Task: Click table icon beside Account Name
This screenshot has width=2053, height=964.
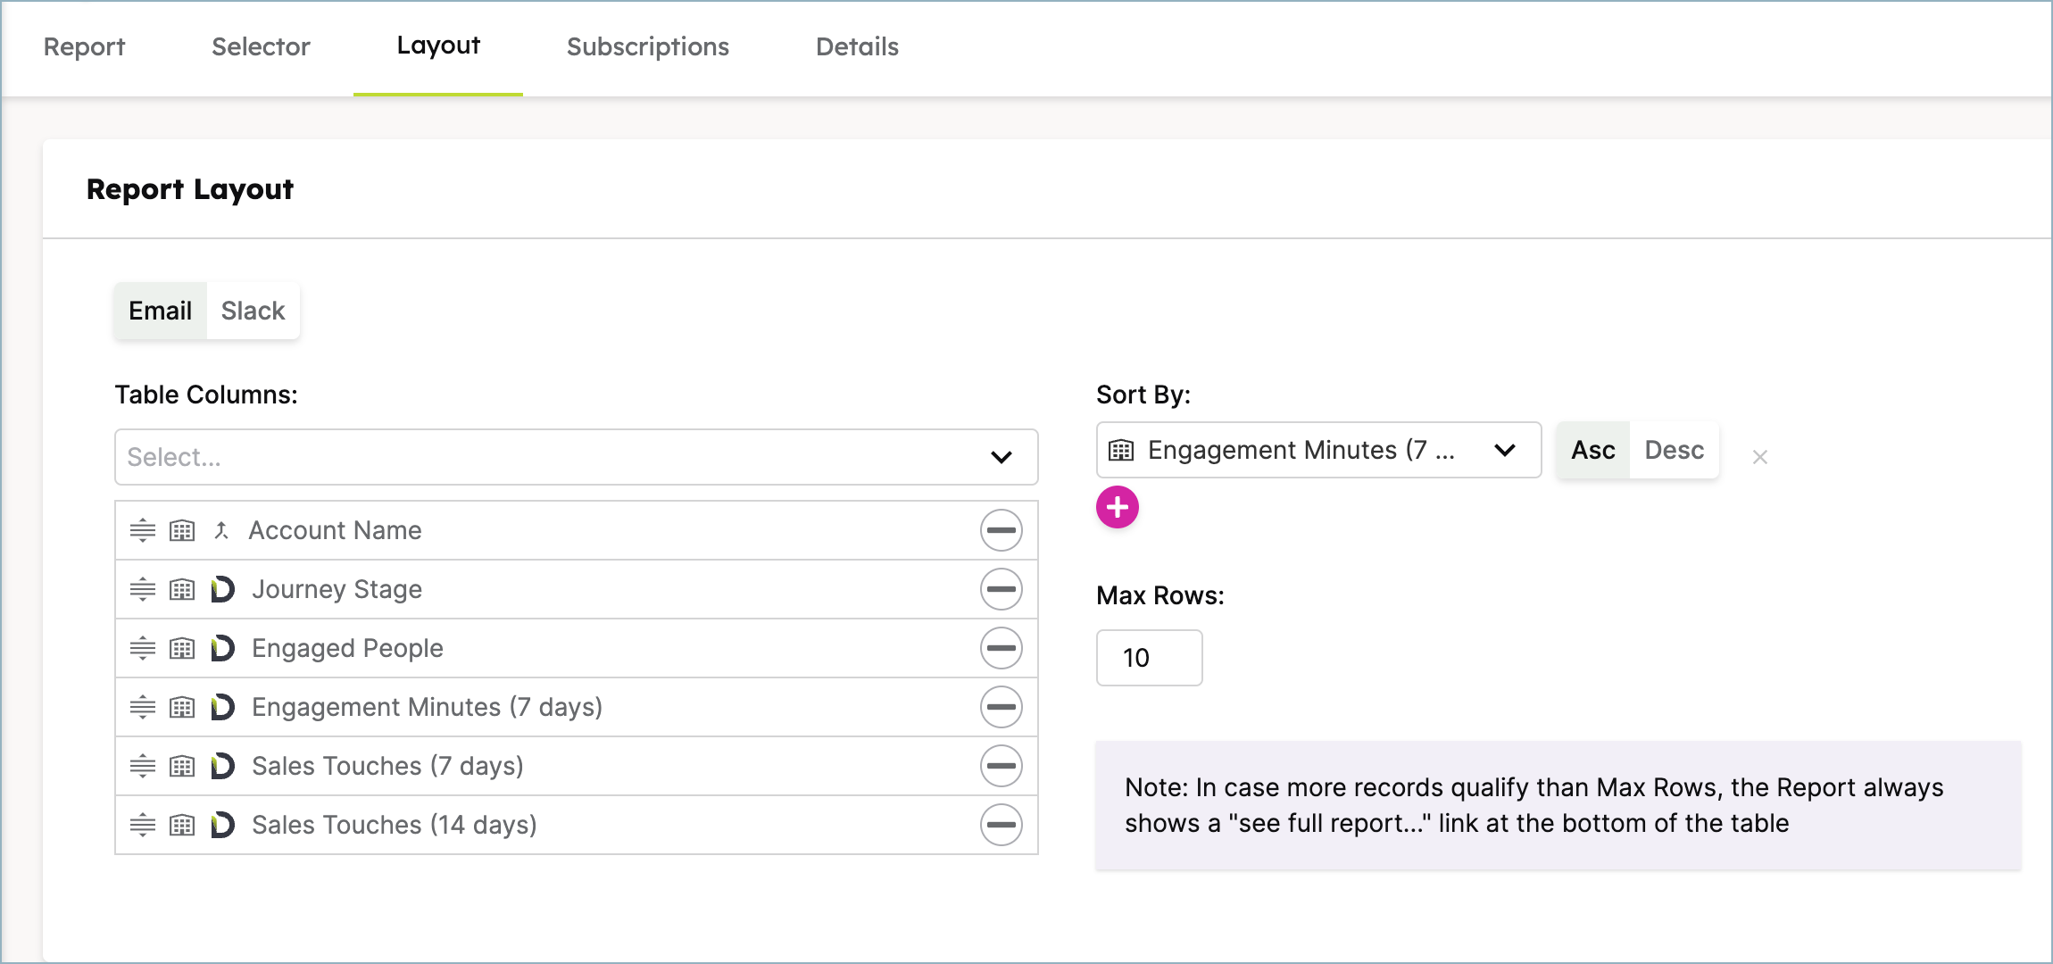Action: coord(182,530)
